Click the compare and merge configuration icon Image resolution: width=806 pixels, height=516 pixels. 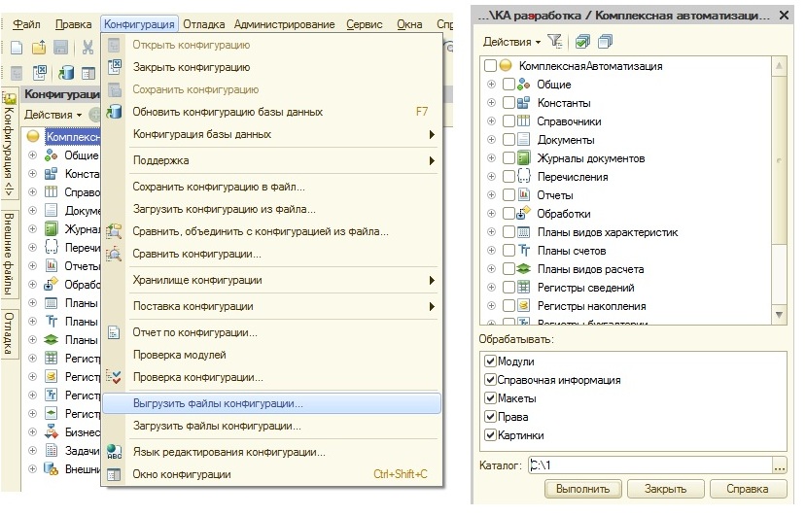tap(115, 231)
